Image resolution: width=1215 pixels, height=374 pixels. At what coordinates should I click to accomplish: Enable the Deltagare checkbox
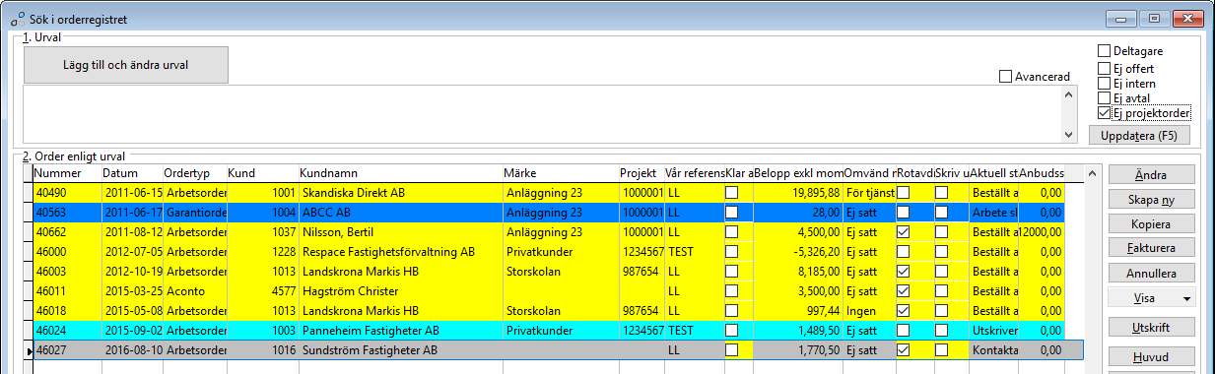coord(1104,50)
